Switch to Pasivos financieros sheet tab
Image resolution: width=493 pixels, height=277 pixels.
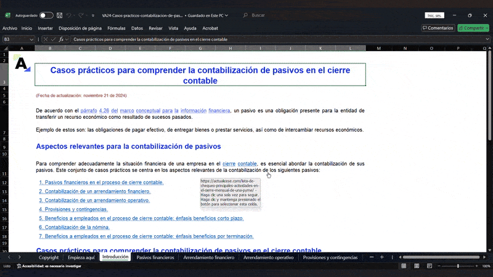155,257
